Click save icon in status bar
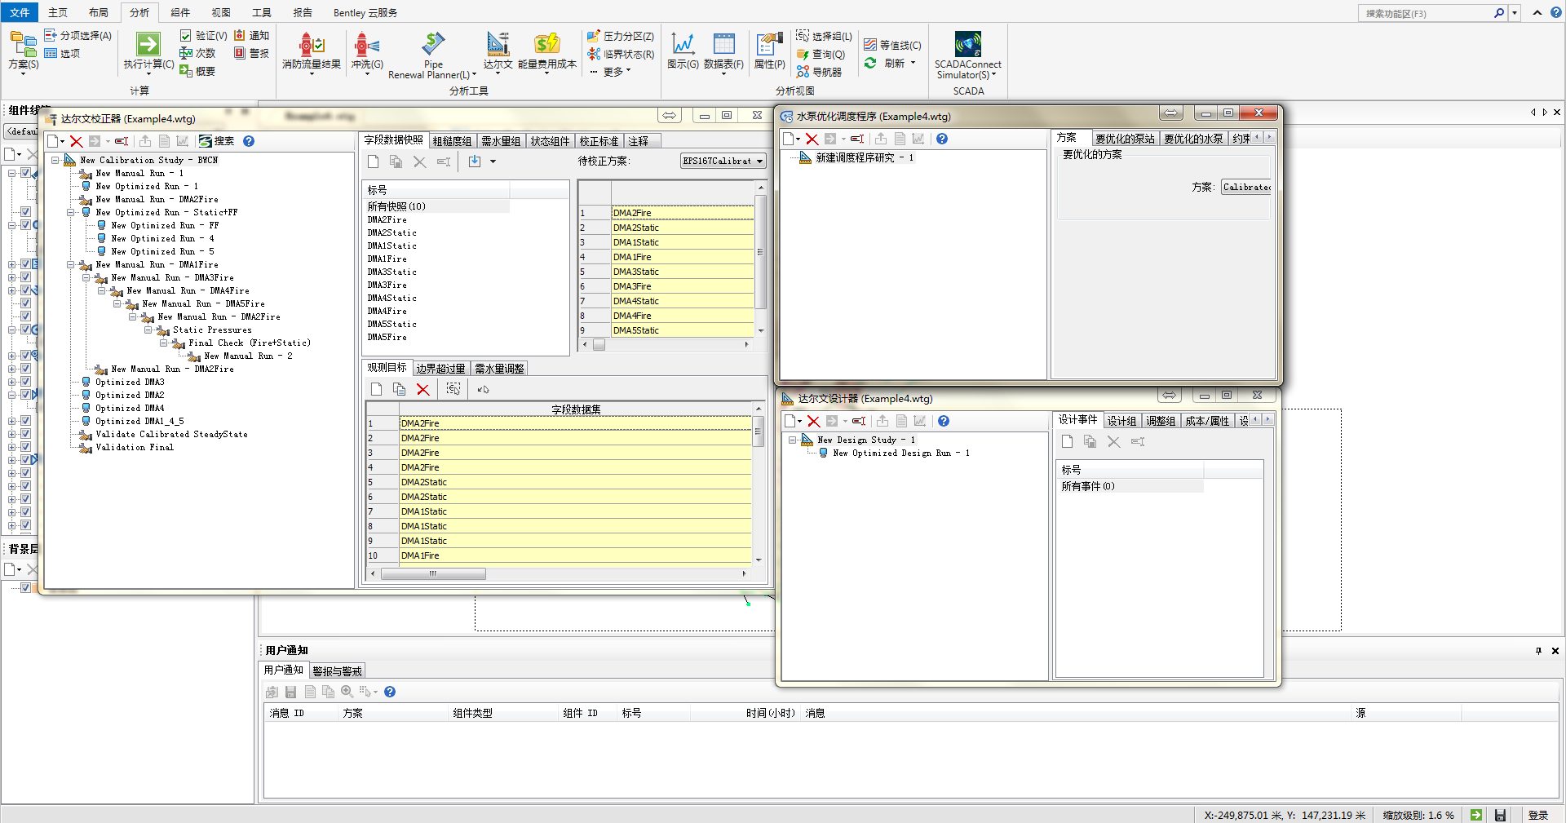 [1500, 815]
